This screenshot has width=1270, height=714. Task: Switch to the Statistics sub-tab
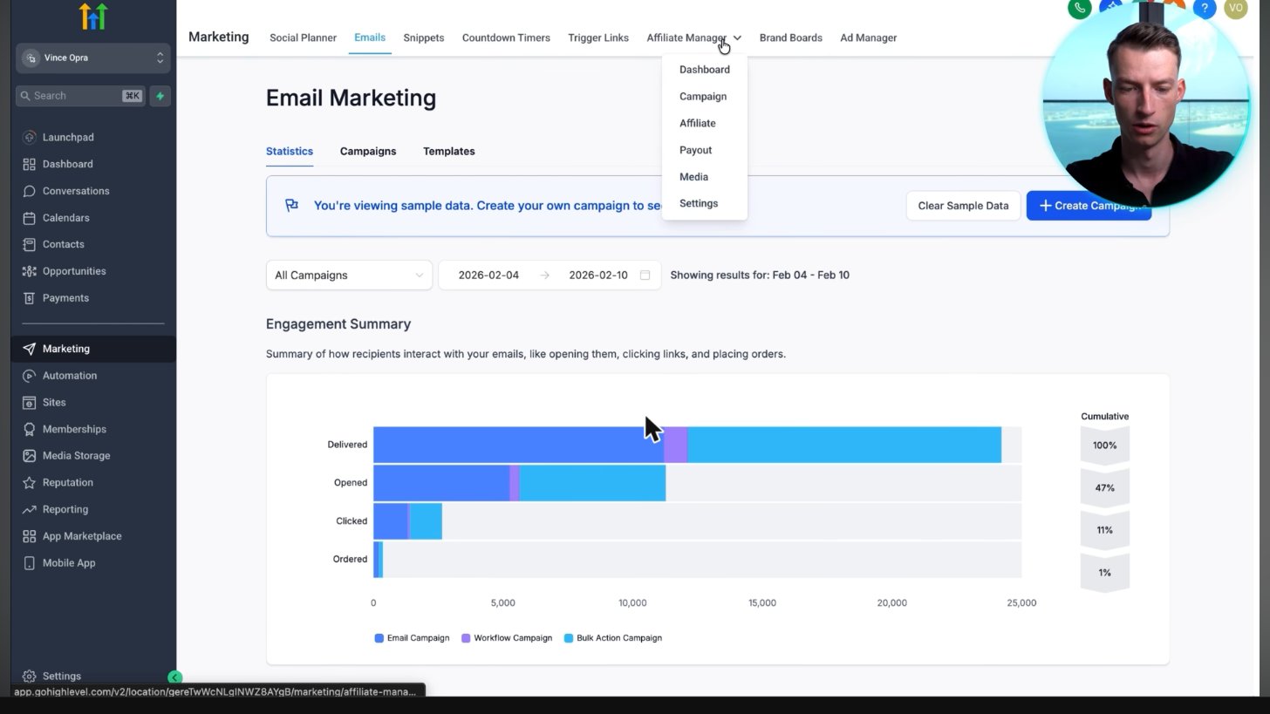[x=290, y=152]
